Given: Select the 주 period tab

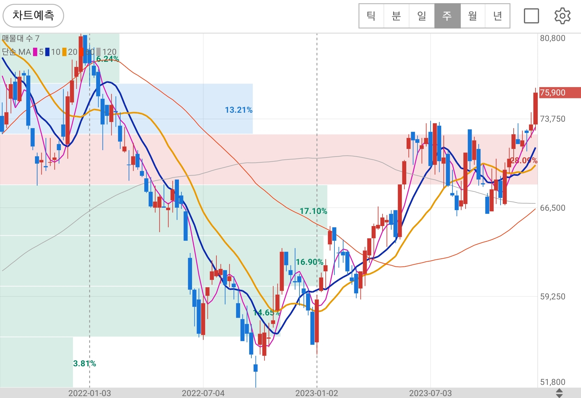Looking at the screenshot, I should coord(447,16).
